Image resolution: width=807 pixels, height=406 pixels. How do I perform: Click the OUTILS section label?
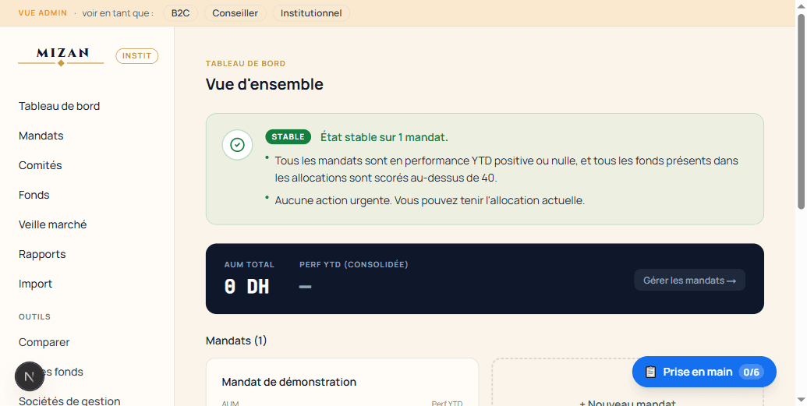[x=34, y=316]
